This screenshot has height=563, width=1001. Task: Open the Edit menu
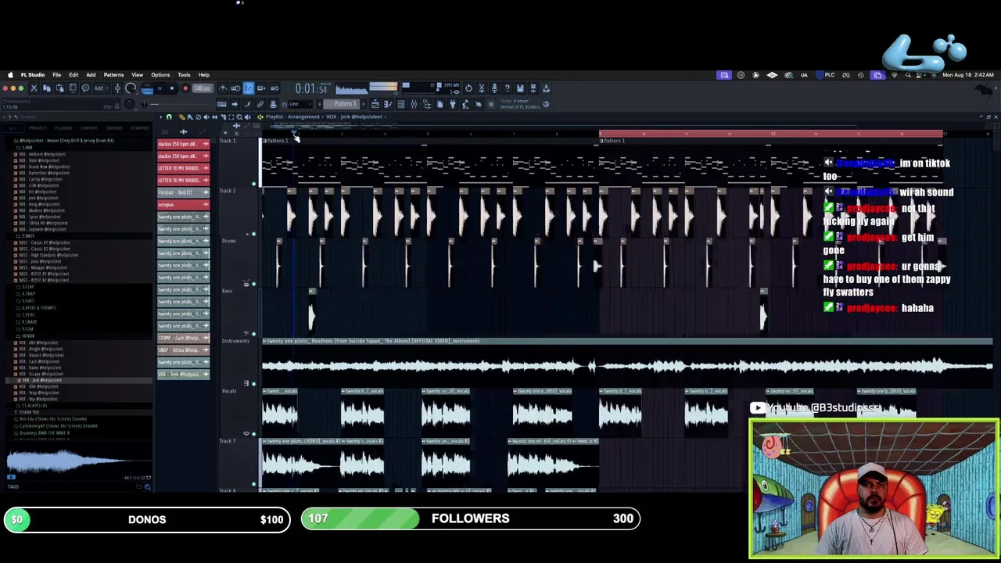tap(73, 75)
